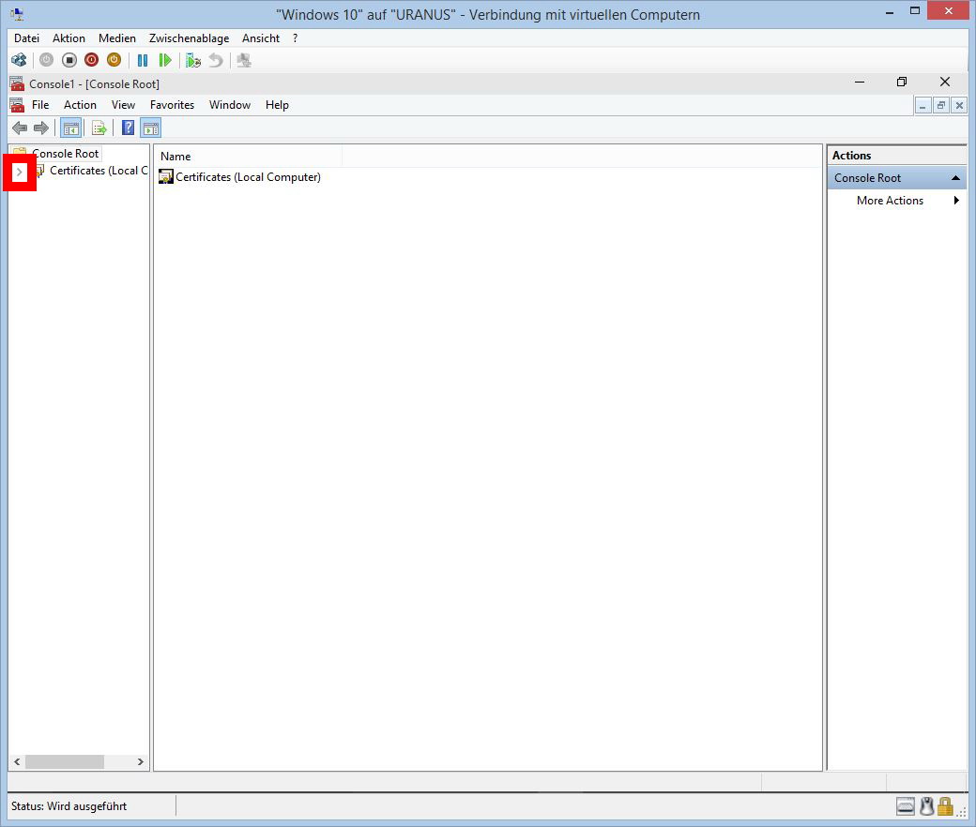Create a VM checkpoint via toolbar icon
The image size is (976, 827).
click(x=193, y=60)
